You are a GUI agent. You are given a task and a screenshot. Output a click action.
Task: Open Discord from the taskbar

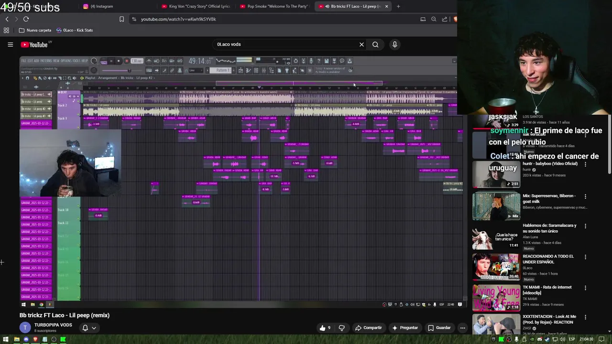click(x=26, y=339)
